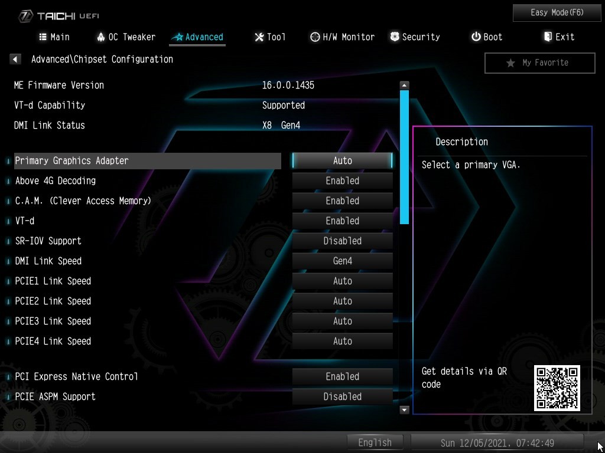Select the DMI Link Speed label
The height and width of the screenshot is (453, 605).
(x=48, y=261)
